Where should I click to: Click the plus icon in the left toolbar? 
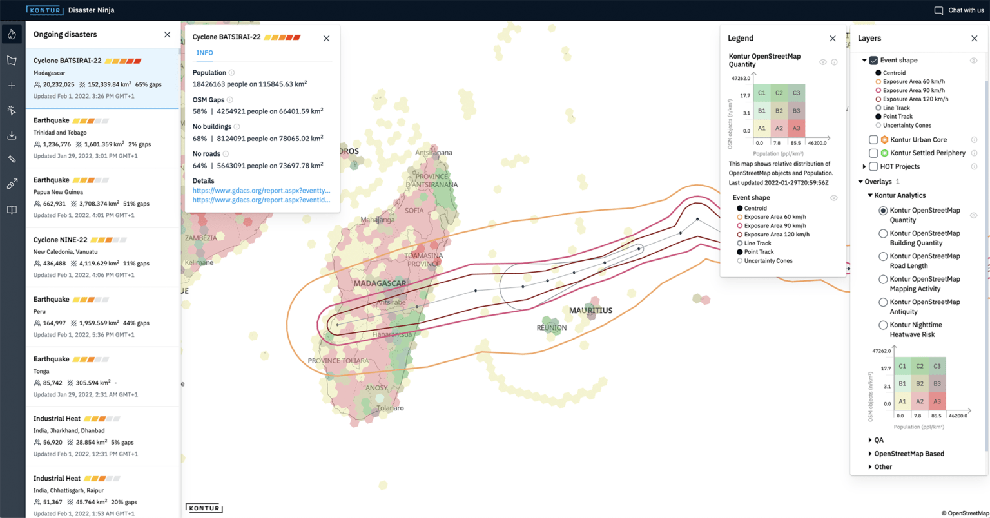tap(11, 85)
